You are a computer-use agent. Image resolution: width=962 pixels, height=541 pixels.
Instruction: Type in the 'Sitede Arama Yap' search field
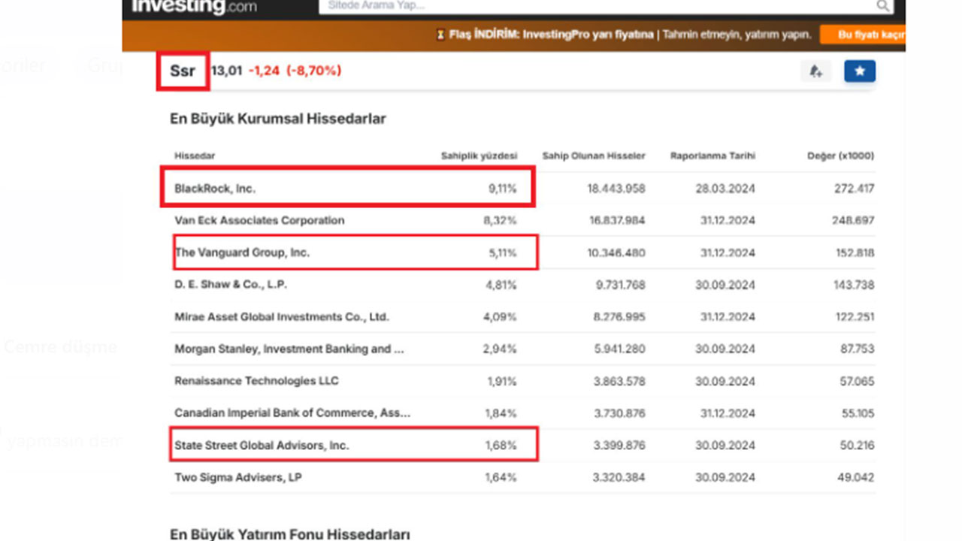594,6
